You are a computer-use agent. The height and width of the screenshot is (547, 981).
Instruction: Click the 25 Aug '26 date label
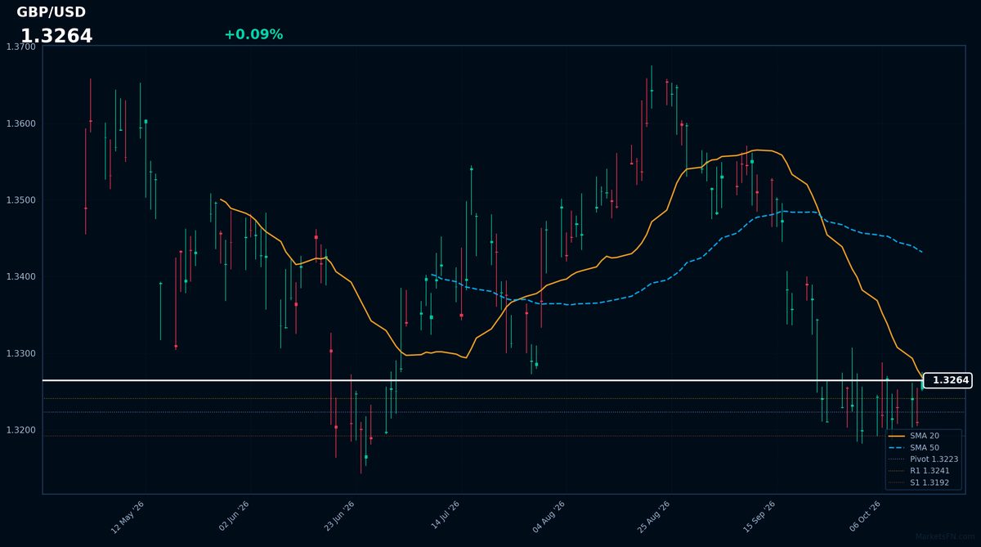(653, 517)
